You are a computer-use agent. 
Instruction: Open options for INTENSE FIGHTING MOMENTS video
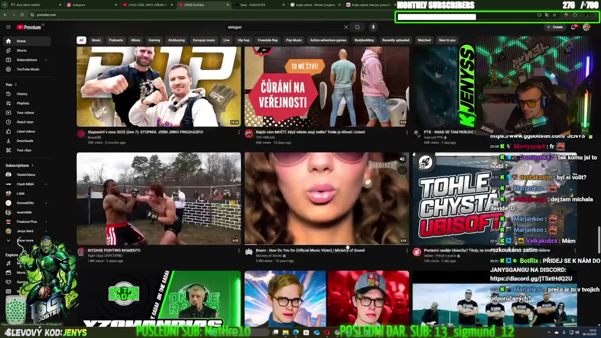click(x=239, y=251)
